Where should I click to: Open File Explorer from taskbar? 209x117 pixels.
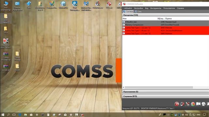tap(25, 115)
